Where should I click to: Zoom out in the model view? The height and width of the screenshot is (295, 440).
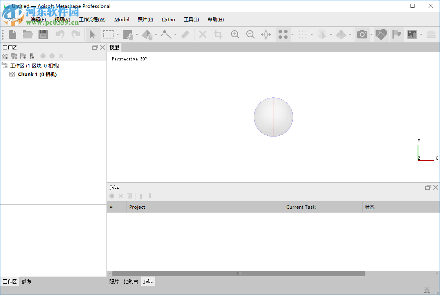[251, 35]
